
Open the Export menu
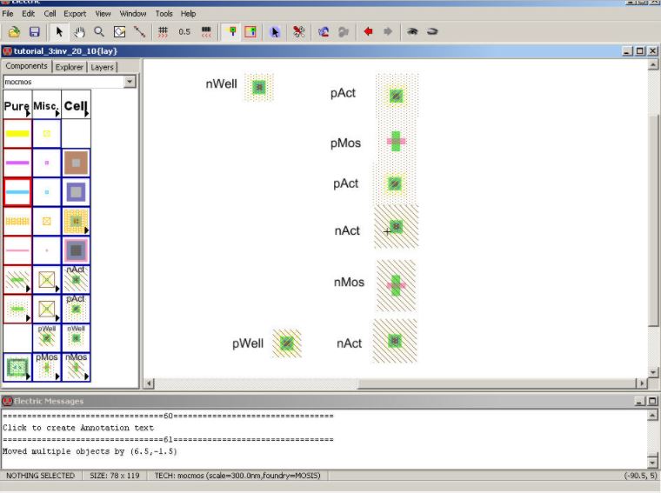click(x=75, y=14)
